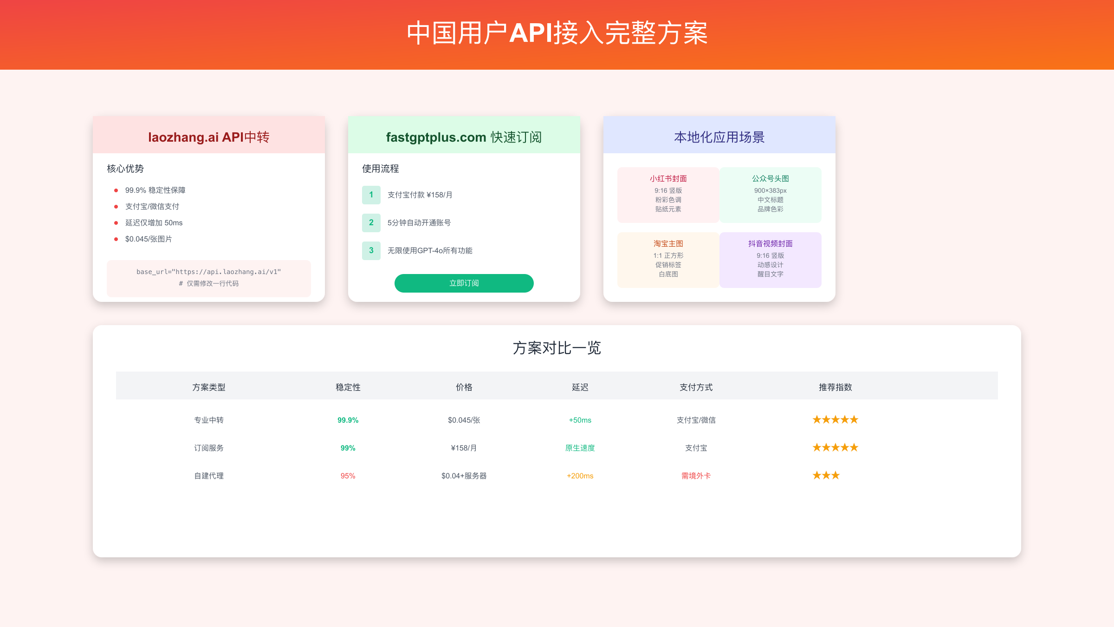The height and width of the screenshot is (627, 1114).
Task: Click the laozhang.ai API中转 card header
Action: click(209, 135)
